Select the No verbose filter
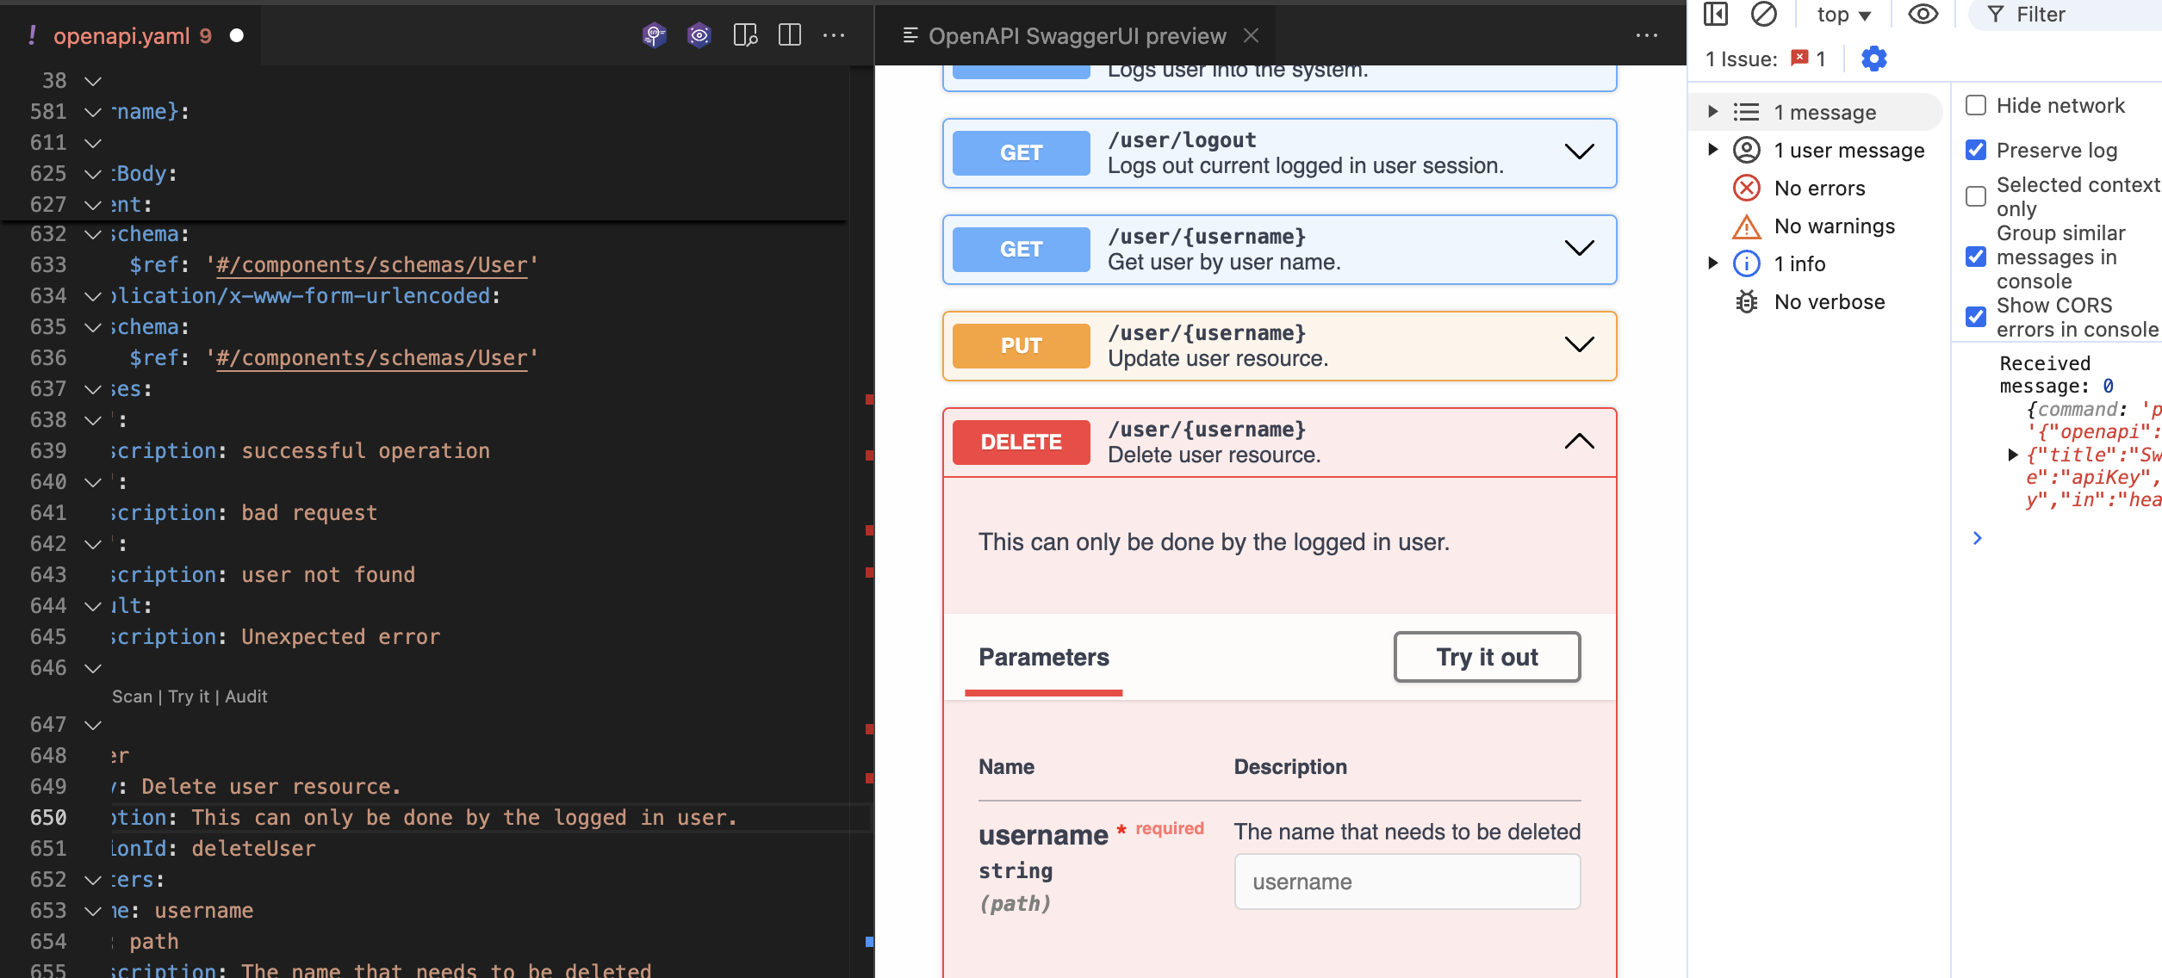 pos(1809,302)
